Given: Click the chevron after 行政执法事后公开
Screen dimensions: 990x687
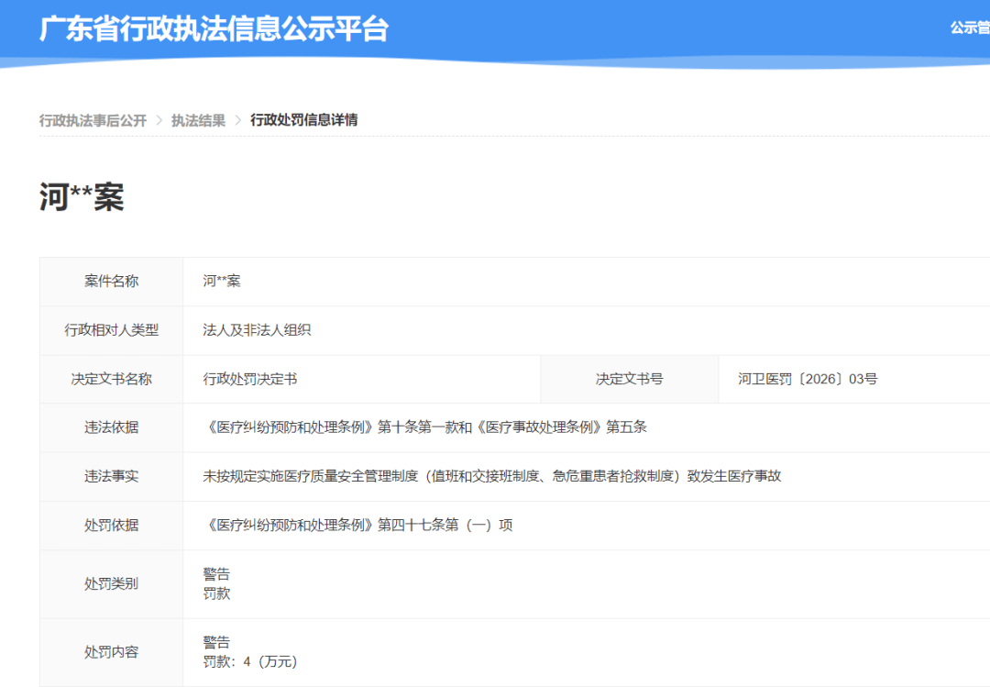Looking at the screenshot, I should [x=159, y=120].
